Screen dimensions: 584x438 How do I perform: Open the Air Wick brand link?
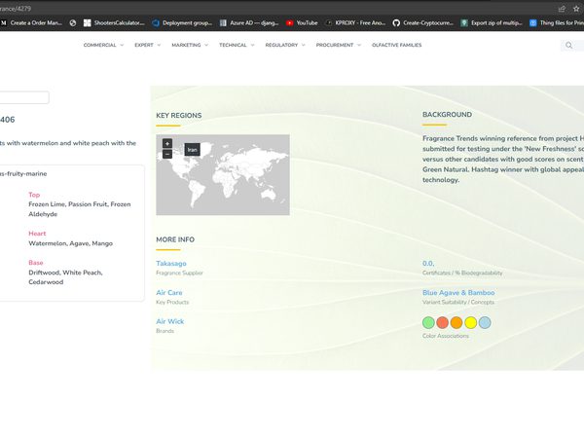click(169, 321)
